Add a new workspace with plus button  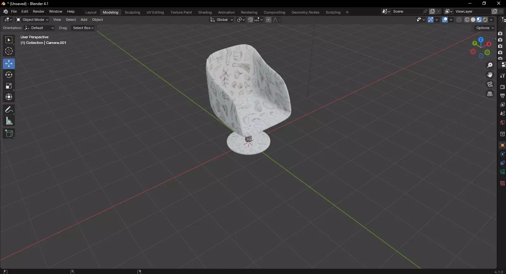coord(347,12)
